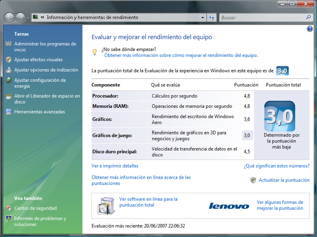Click the double chevron in the address bar
Viewport: 317px width, 237px height.
click(x=42, y=17)
